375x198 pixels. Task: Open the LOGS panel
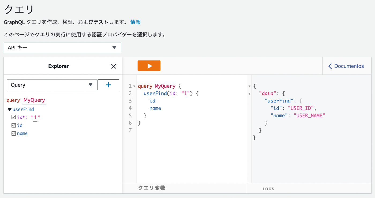(268, 189)
